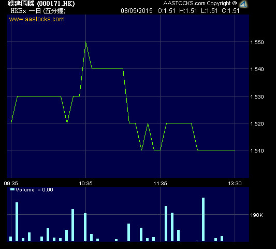The height and width of the screenshot is (249, 276).
Task: Click the AASTOCKS logo icon
Action: click(x=243, y=4)
